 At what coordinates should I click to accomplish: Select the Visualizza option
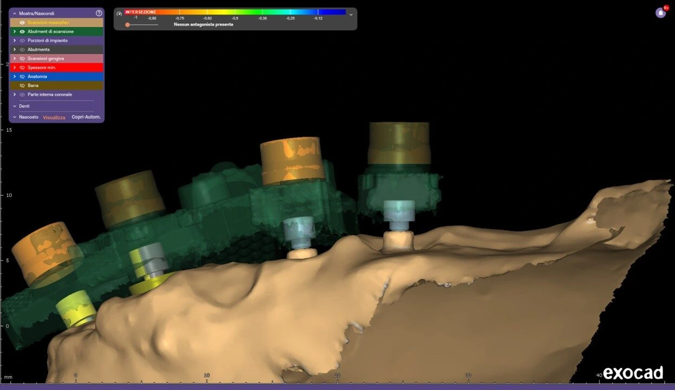[x=54, y=116]
